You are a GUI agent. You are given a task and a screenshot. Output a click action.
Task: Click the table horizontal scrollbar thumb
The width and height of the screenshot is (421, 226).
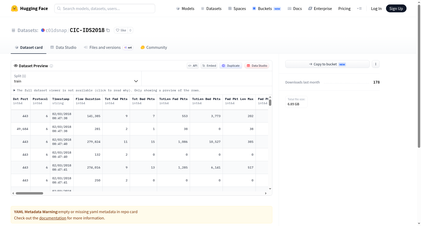pos(29,193)
